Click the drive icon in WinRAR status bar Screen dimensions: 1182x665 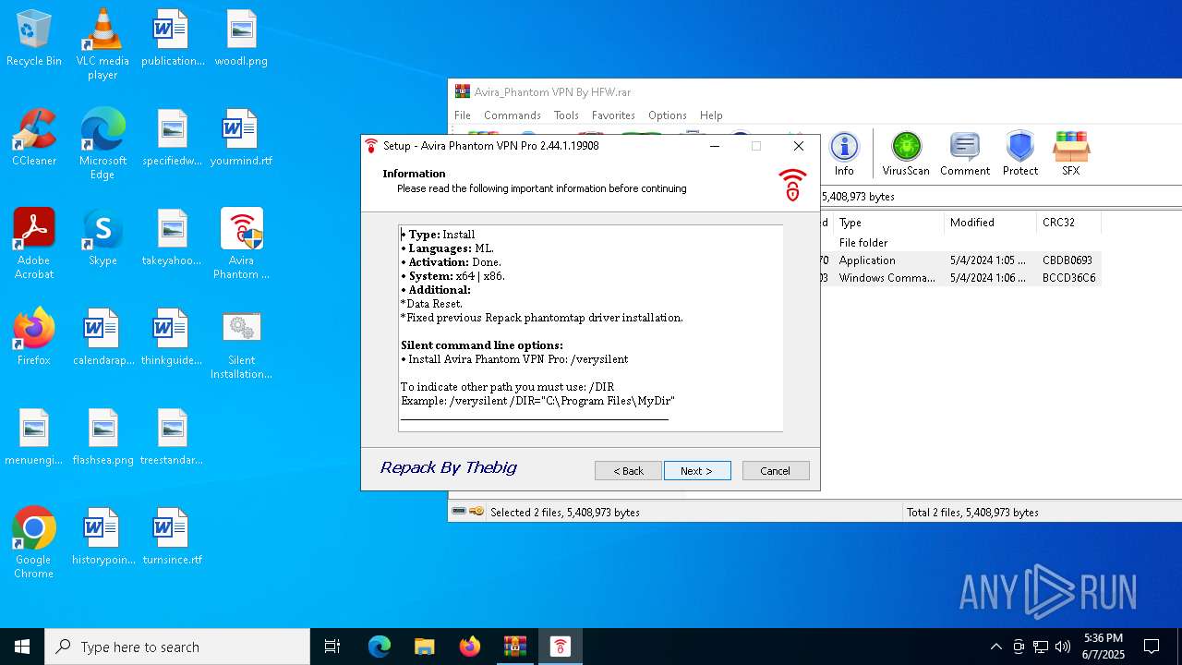(459, 512)
